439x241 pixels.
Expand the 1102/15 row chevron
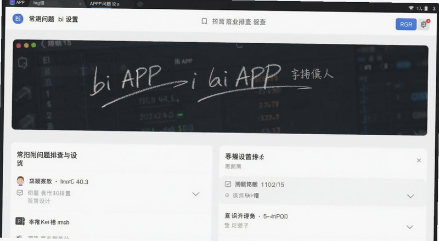[x=410, y=196]
